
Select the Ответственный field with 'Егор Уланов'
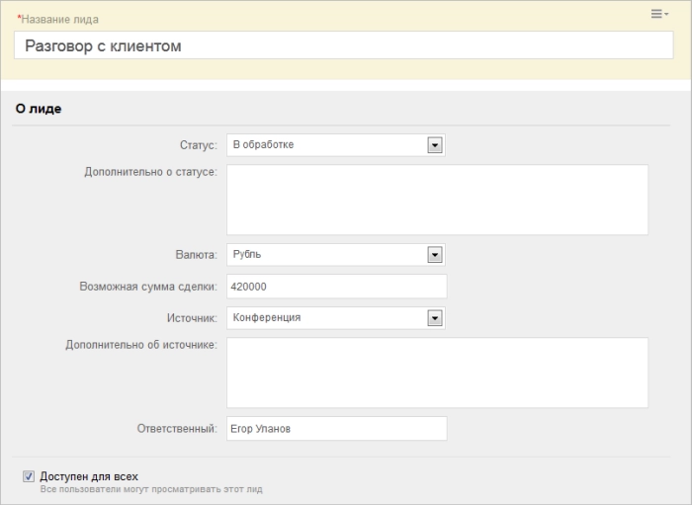click(x=336, y=429)
